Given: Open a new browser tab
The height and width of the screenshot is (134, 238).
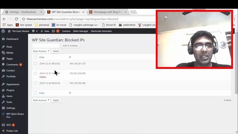Looking at the screenshot, I should [134, 12].
